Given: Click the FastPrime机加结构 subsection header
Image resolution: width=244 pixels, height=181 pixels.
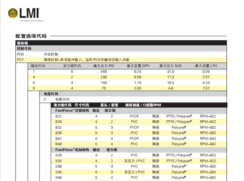Looking at the screenshot, I should 72,150.
